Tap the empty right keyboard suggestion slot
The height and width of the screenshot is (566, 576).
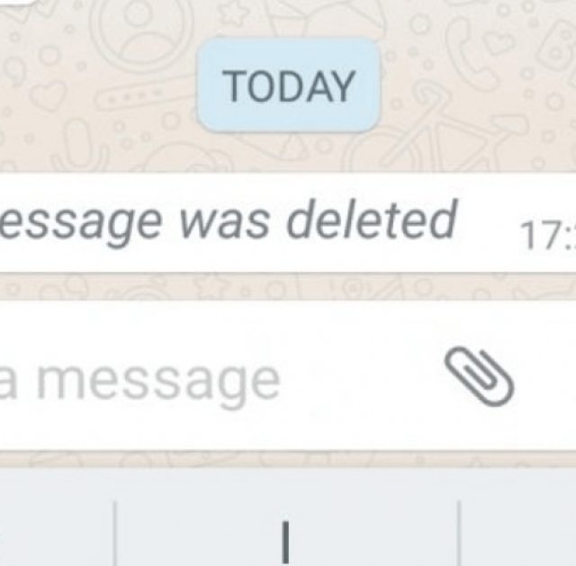[517, 533]
